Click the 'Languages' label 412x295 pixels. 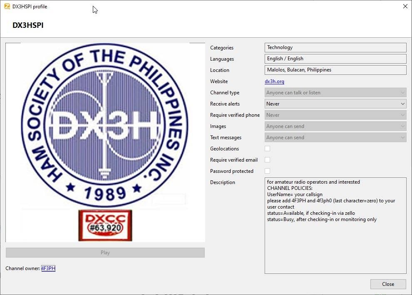222,59
